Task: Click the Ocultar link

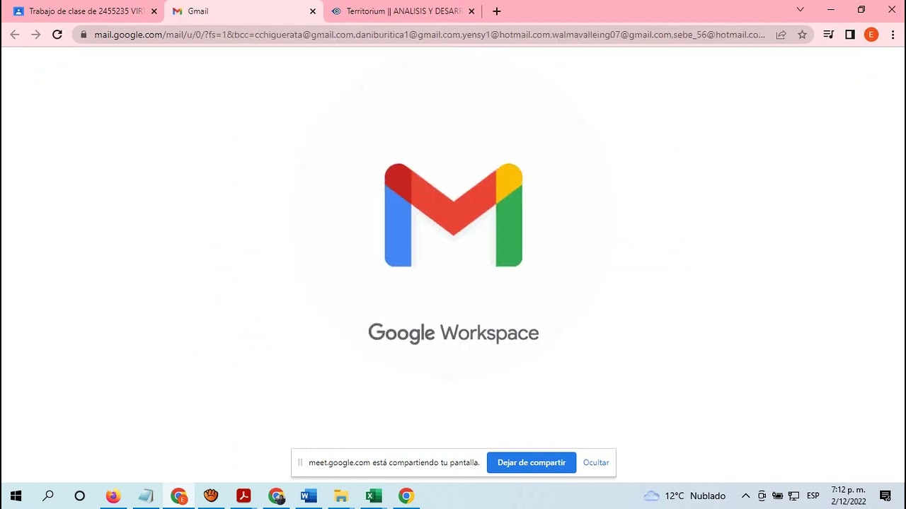Action: click(596, 462)
